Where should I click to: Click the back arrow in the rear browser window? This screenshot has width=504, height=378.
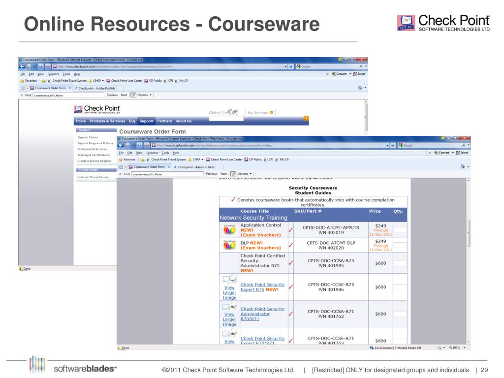22,66
